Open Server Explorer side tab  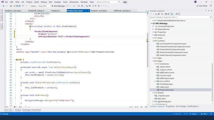click(2, 15)
